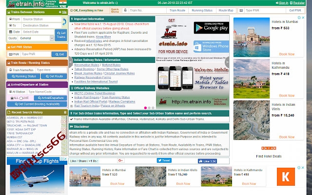
Task: Close the Find Cheap Flights ad
Action: (65, 158)
